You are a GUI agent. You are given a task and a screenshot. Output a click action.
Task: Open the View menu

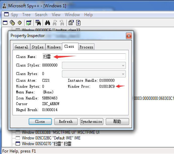pyautogui.click(x=56, y=15)
